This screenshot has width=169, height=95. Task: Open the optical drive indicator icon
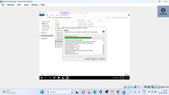point(129,87)
